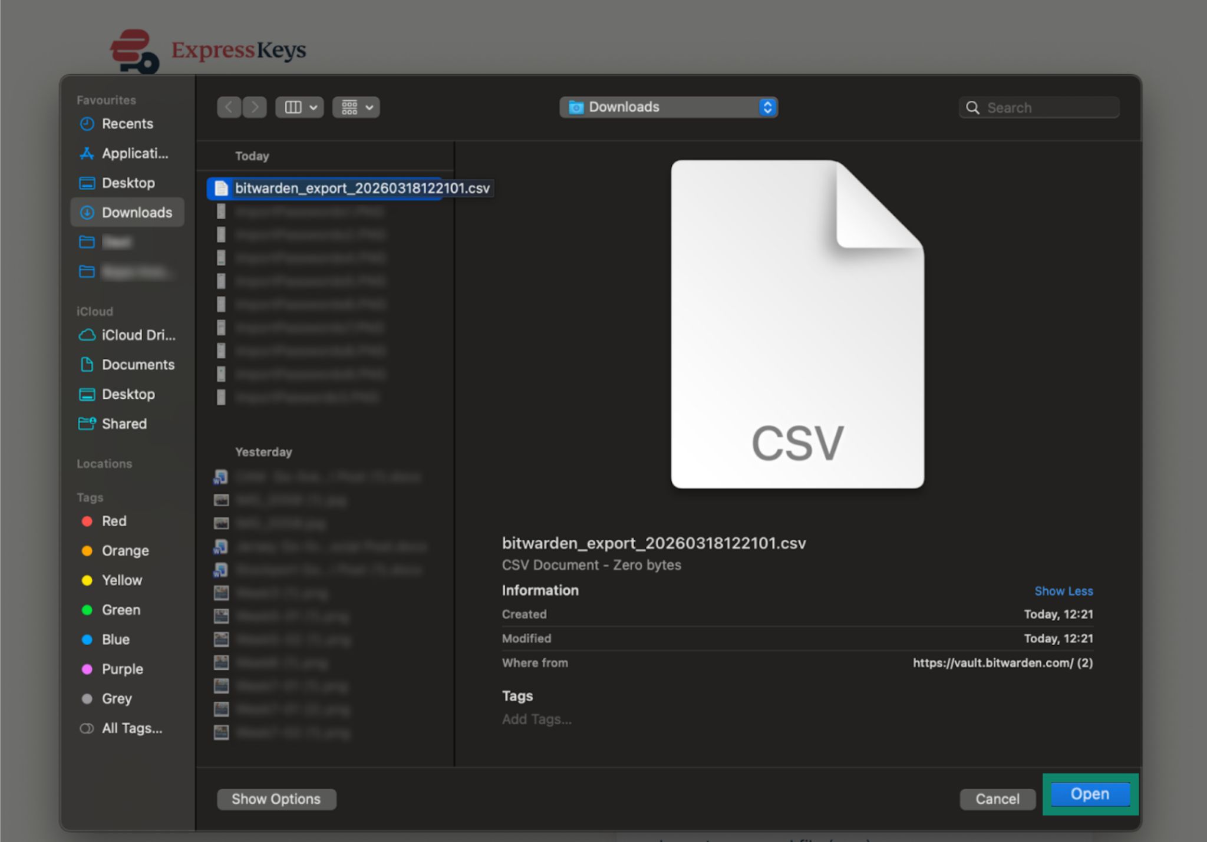Show All Tags list

pyautogui.click(x=131, y=728)
